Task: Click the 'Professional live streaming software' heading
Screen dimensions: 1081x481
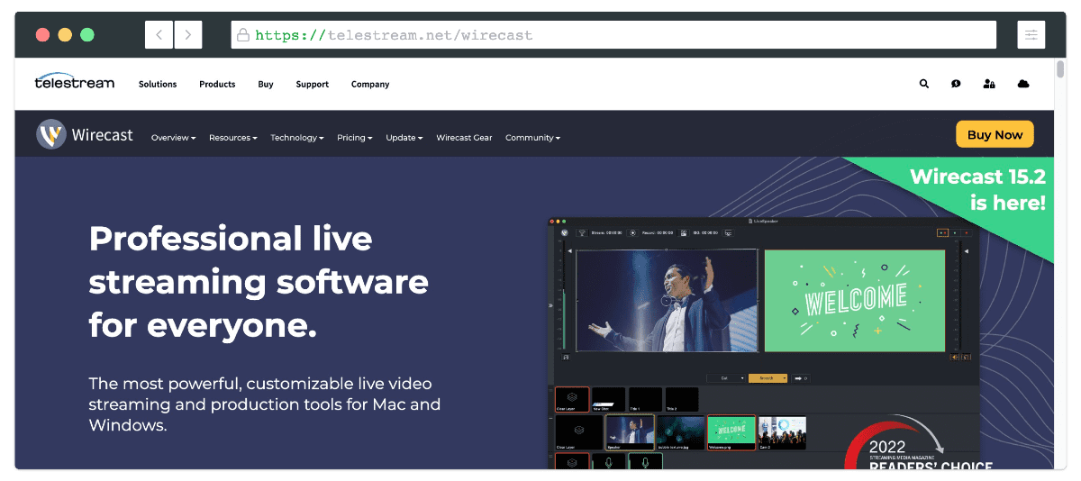Action: point(259,282)
